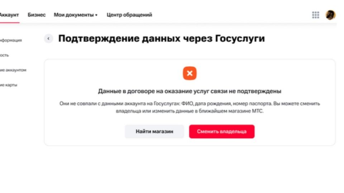The height and width of the screenshot is (193, 344).
Task: Click the description line starting Они не совпали
Action: tap(190, 104)
